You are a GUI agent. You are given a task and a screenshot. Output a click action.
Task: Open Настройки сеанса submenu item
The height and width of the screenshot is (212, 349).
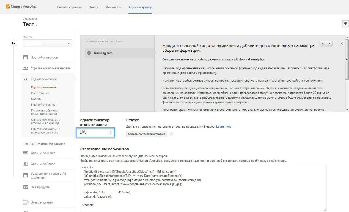[x=43, y=105]
